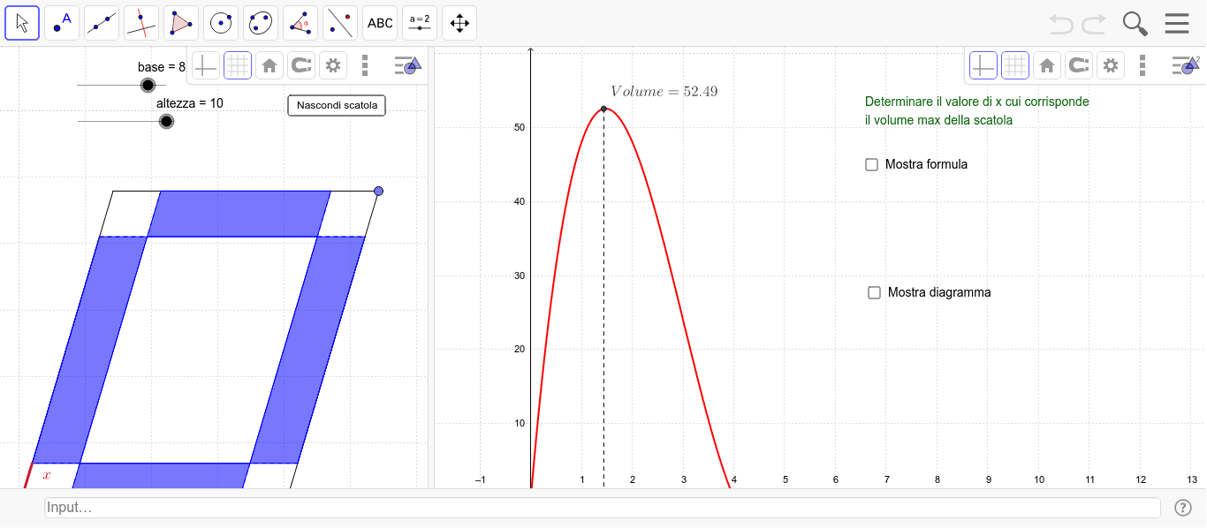Toggle grid in left graphics view

tap(238, 65)
